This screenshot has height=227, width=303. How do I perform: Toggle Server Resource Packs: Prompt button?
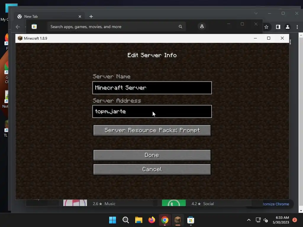coord(152,130)
